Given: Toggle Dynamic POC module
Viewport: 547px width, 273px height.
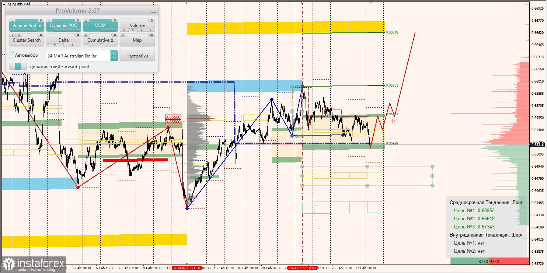Looking at the screenshot, I should coord(63,25).
